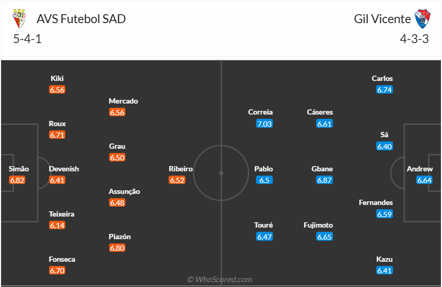The height and width of the screenshot is (287, 442).
Task: Open the Gil Vicente team name
Action: point(382,19)
